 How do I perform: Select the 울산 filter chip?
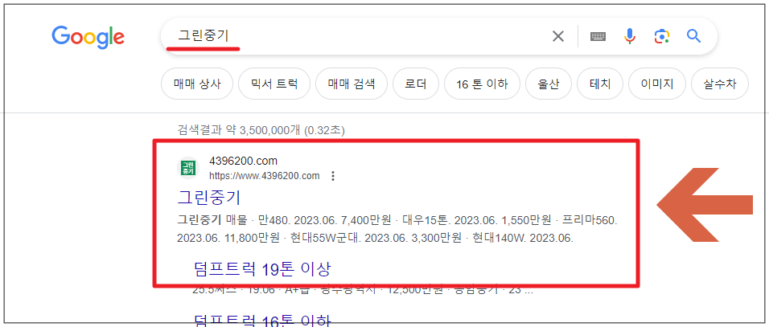549,84
